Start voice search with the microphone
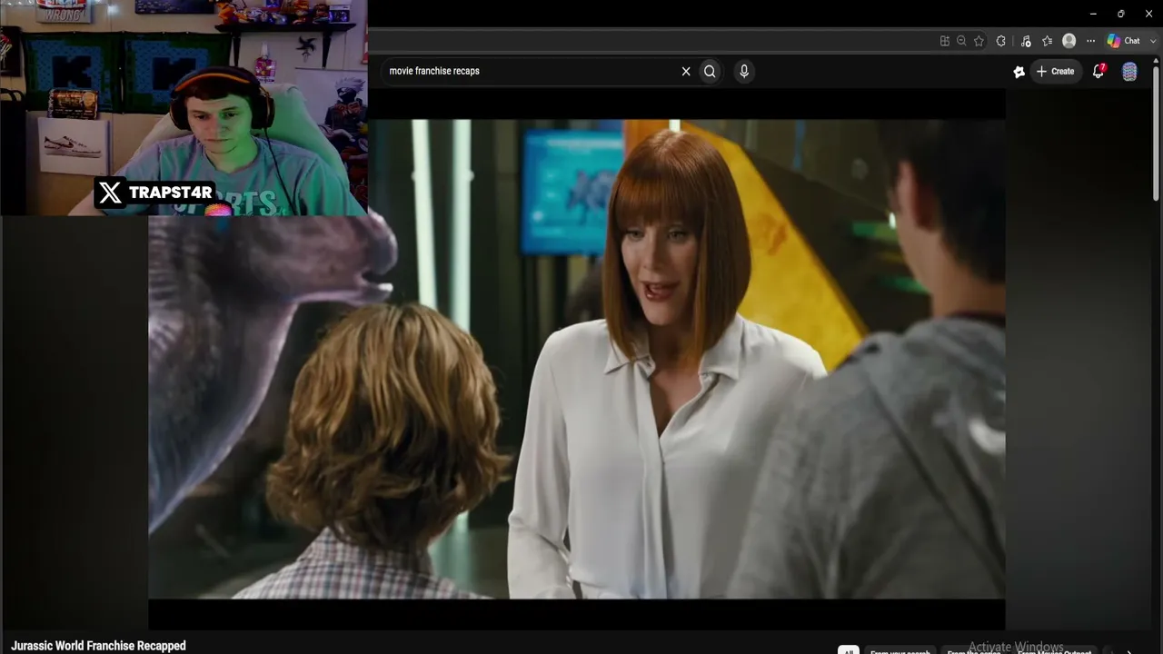1163x654 pixels. point(744,71)
